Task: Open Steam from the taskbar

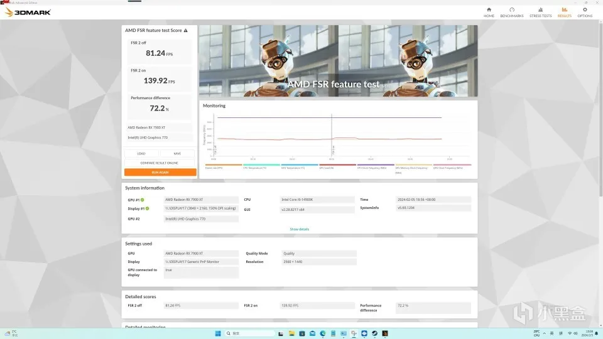Action: [374, 333]
